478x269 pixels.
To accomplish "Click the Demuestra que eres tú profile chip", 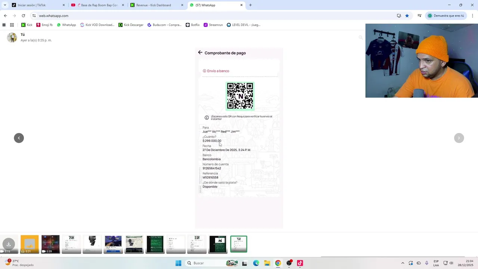I will click(446, 16).
